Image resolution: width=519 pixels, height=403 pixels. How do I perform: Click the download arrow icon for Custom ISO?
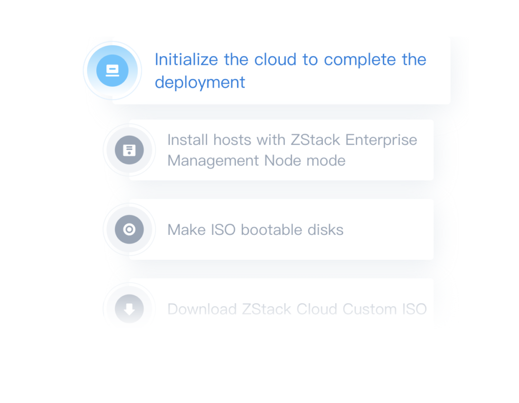tap(129, 309)
